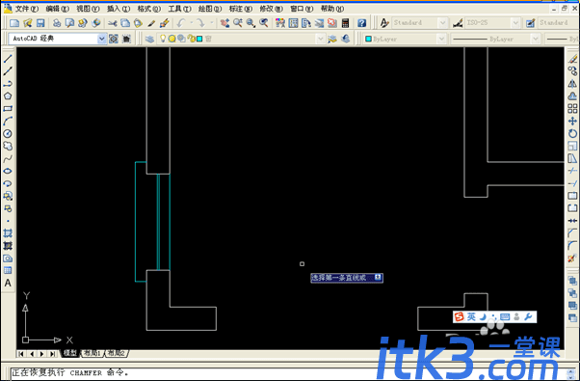580x381 pixels.
Task: Open the 文件 menu
Action: point(27,9)
